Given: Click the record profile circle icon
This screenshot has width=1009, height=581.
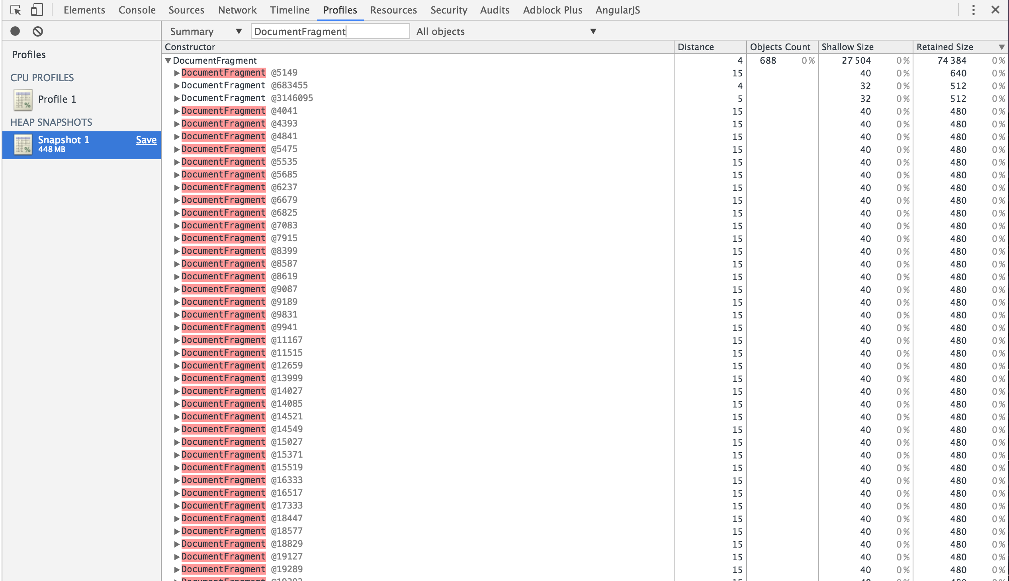Looking at the screenshot, I should point(15,31).
